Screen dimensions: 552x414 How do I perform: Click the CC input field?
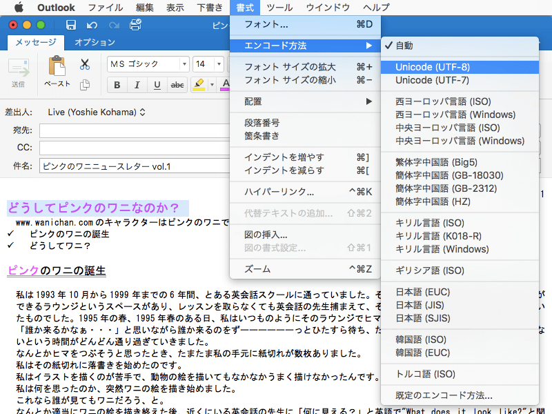(x=134, y=148)
